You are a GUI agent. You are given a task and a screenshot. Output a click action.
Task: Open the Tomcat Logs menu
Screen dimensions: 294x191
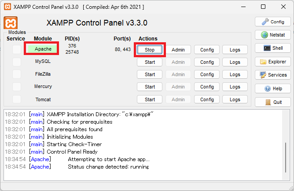click(x=235, y=99)
